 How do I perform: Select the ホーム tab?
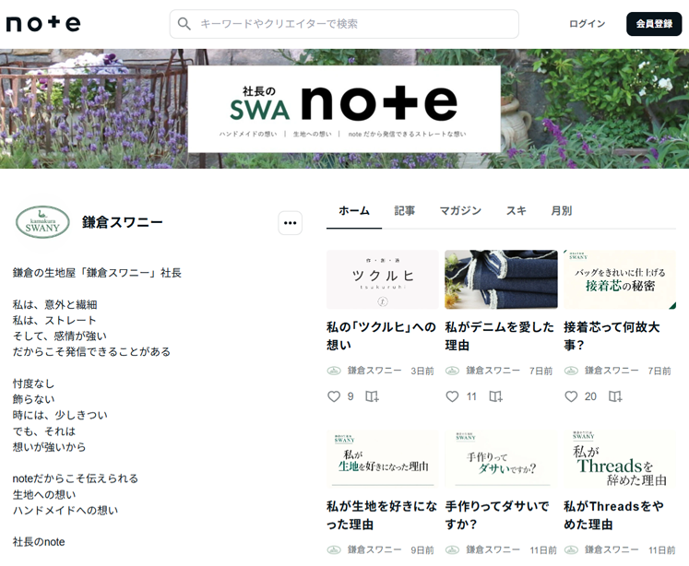tap(354, 211)
